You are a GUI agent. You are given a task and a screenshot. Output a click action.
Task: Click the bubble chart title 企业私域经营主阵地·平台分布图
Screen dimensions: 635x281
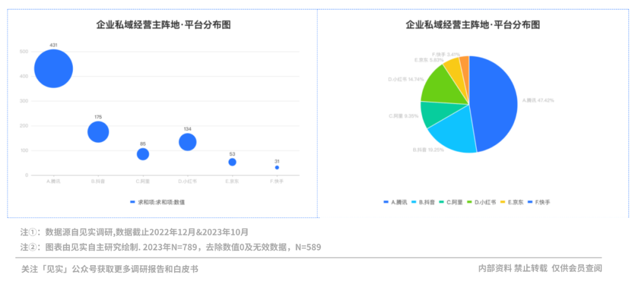(x=163, y=25)
